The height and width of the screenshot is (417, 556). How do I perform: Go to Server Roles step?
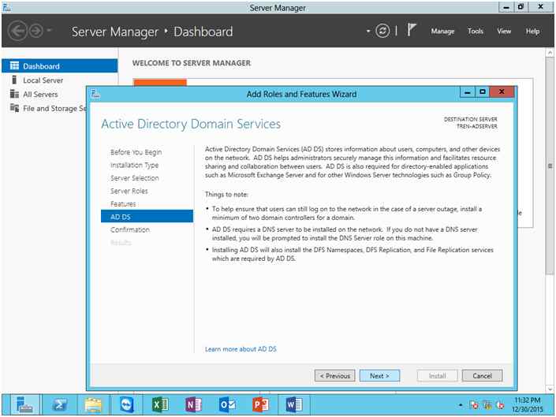tap(129, 191)
